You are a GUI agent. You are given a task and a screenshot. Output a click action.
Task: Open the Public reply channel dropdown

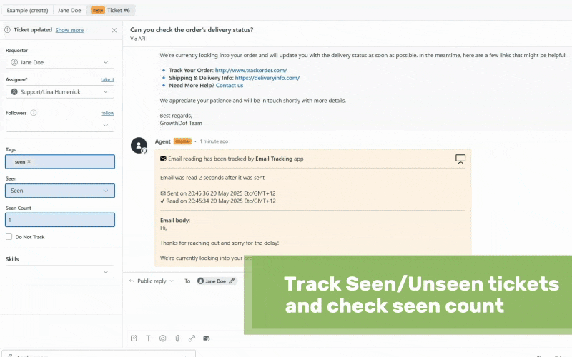tap(152, 281)
